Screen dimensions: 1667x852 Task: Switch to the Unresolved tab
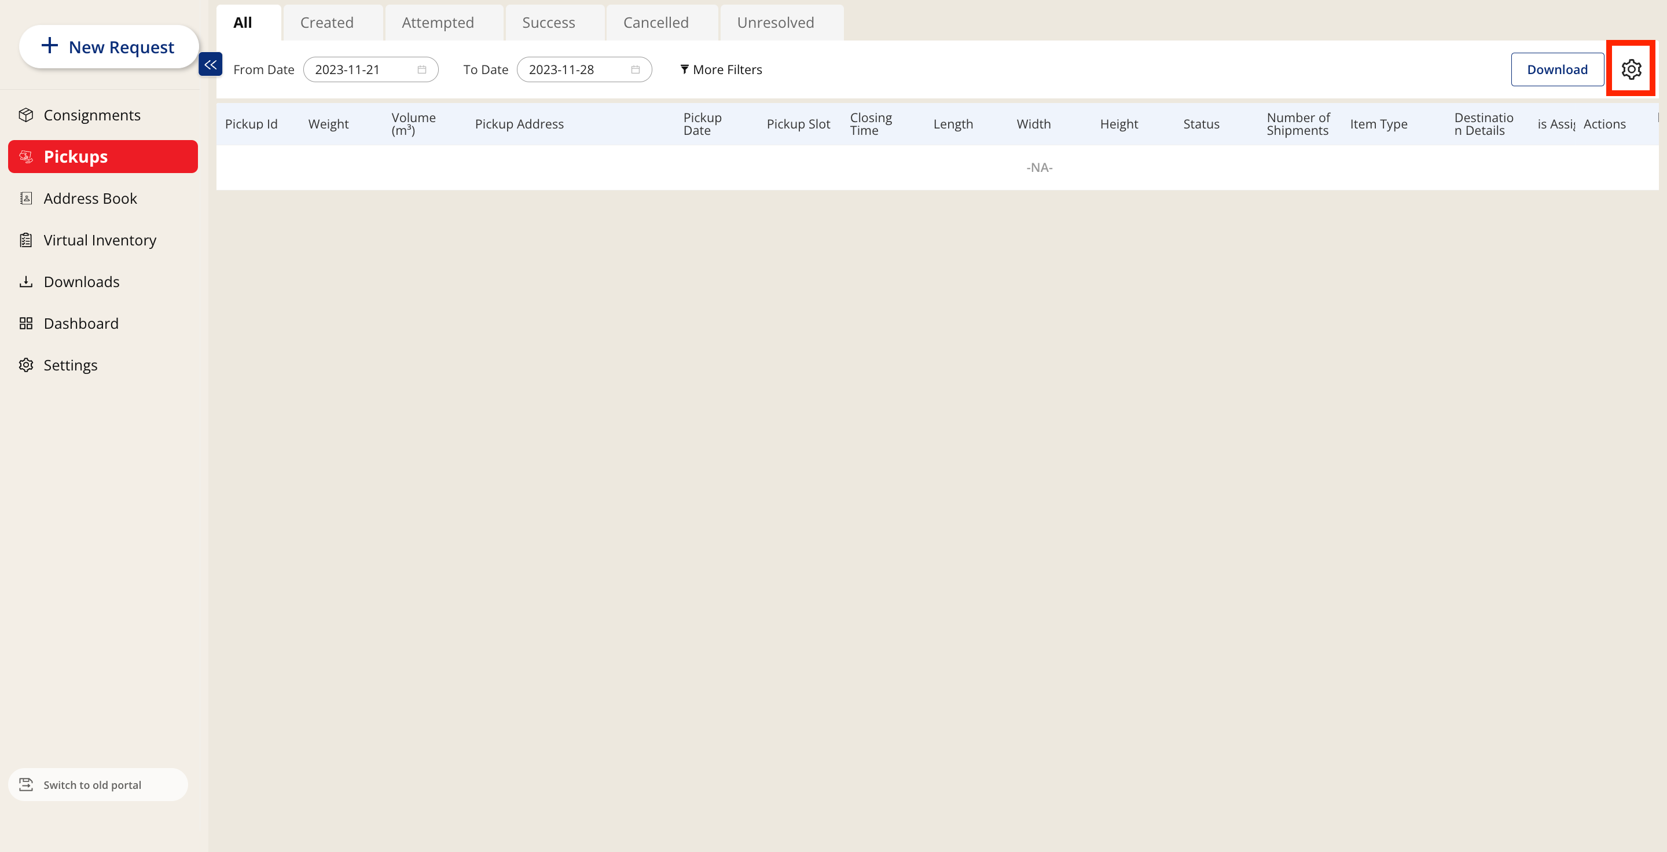[x=775, y=23]
